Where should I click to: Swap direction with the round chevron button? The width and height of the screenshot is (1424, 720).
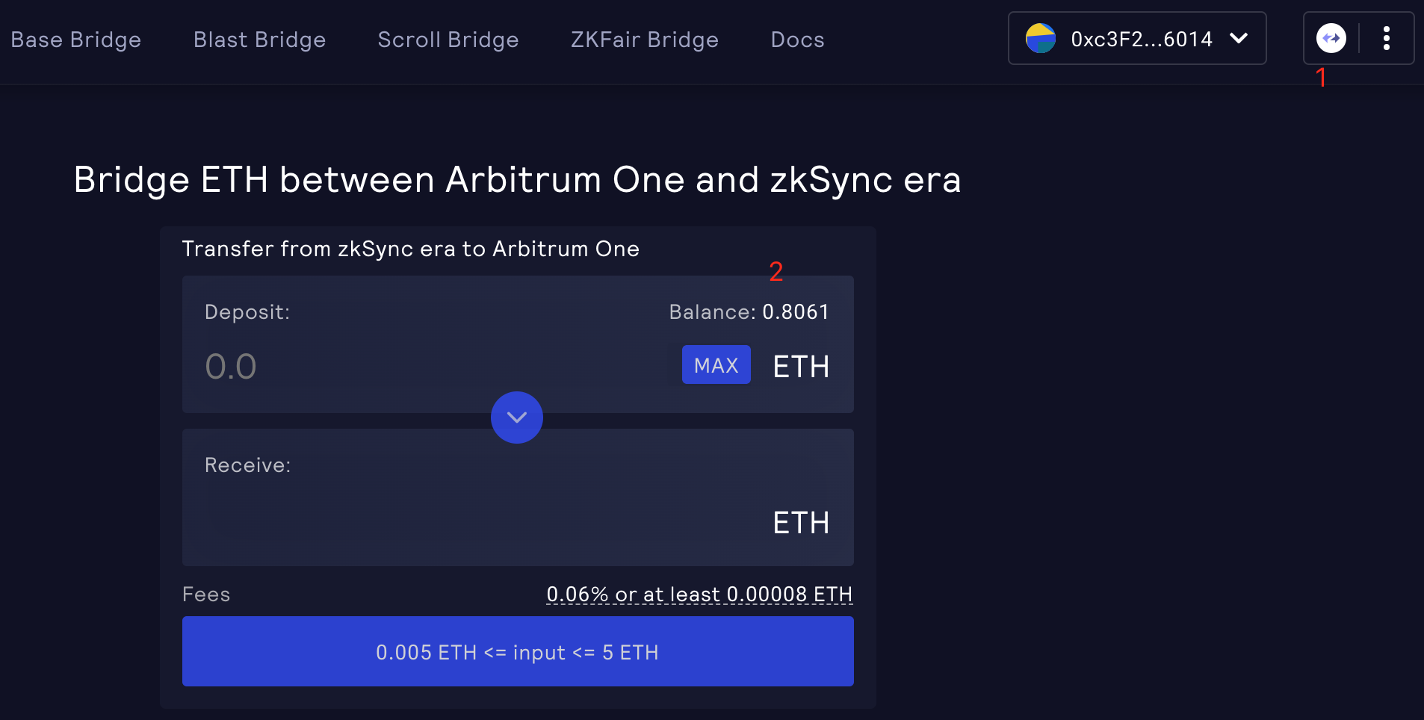tap(517, 417)
